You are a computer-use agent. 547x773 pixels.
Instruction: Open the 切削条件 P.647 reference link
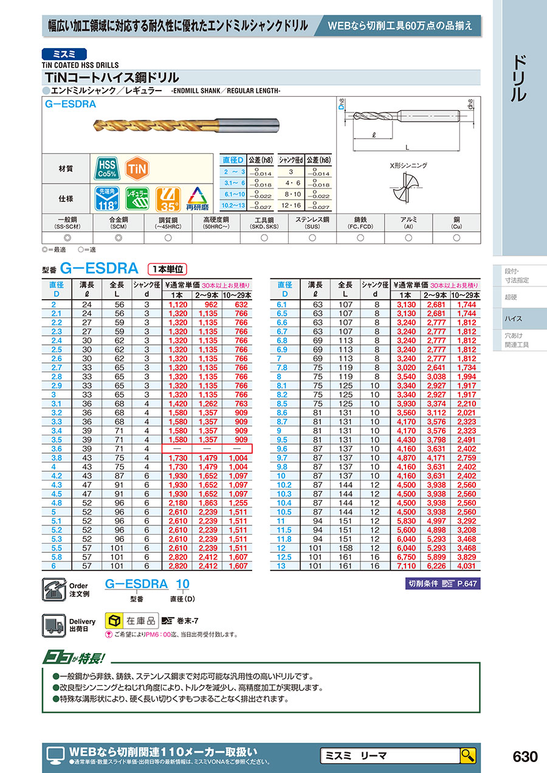[442, 584]
